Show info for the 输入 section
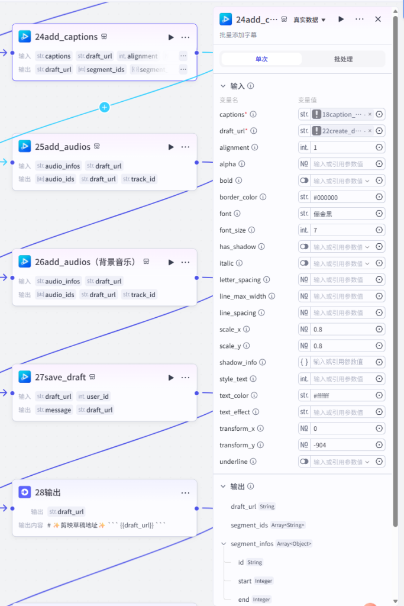This screenshot has width=404, height=606. coord(251,86)
